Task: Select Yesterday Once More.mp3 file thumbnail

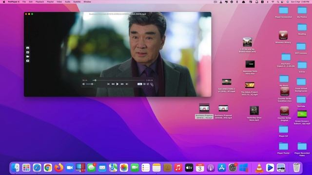Action: coord(254,110)
